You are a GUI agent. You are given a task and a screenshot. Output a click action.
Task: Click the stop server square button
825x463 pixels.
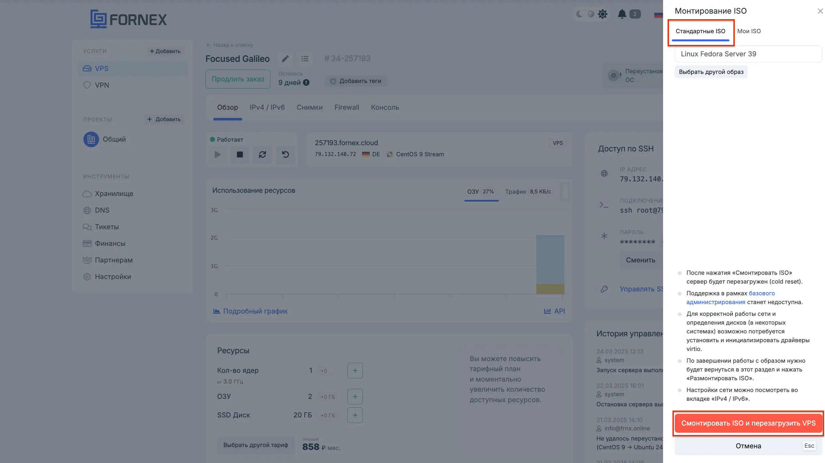coord(240,154)
